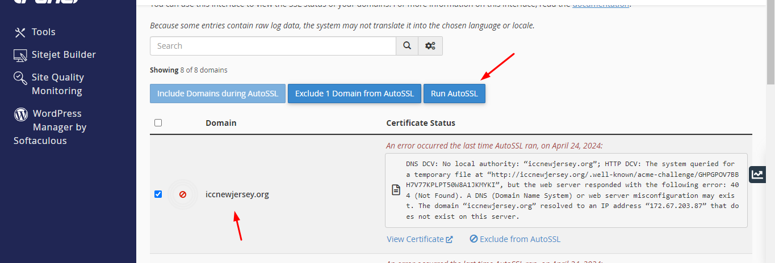Viewport: 775px width, 263px height.
Task: Click the log document icon
Action: 396,190
